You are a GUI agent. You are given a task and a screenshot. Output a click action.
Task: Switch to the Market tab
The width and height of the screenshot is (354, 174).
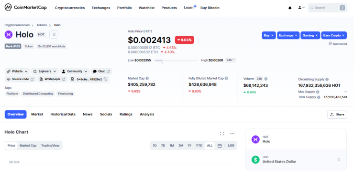click(x=37, y=114)
